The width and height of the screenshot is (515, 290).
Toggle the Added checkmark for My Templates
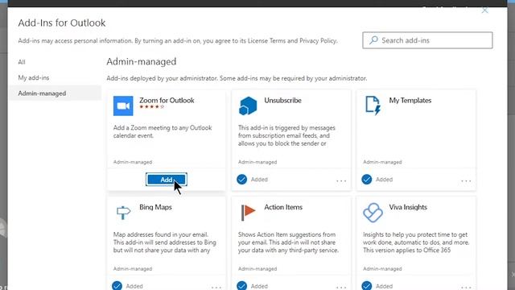pyautogui.click(x=367, y=179)
